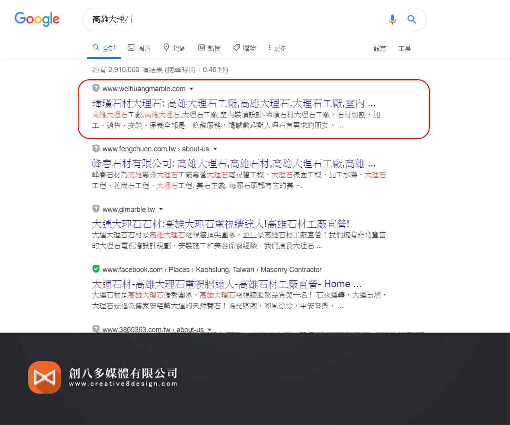Image resolution: width=510 pixels, height=425 pixels.
Task: Start voice search with the microphone icon
Action: point(392,19)
